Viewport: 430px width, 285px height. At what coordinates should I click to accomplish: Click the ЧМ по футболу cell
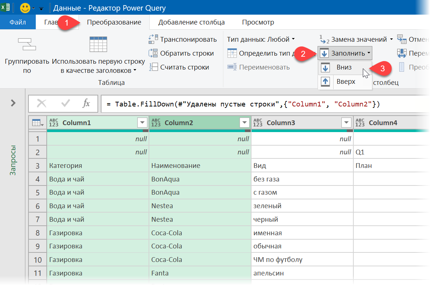tap(302, 260)
